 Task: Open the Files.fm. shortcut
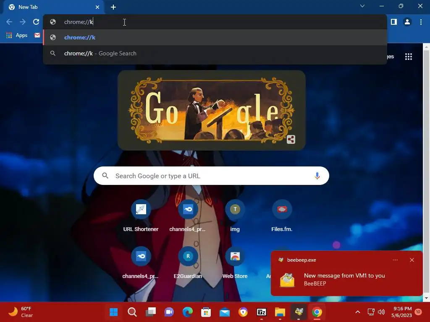click(x=282, y=216)
